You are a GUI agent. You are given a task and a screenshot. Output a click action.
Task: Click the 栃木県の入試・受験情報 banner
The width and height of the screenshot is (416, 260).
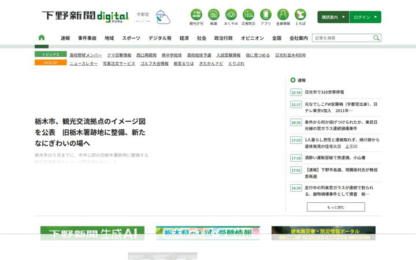pyautogui.click(x=208, y=233)
